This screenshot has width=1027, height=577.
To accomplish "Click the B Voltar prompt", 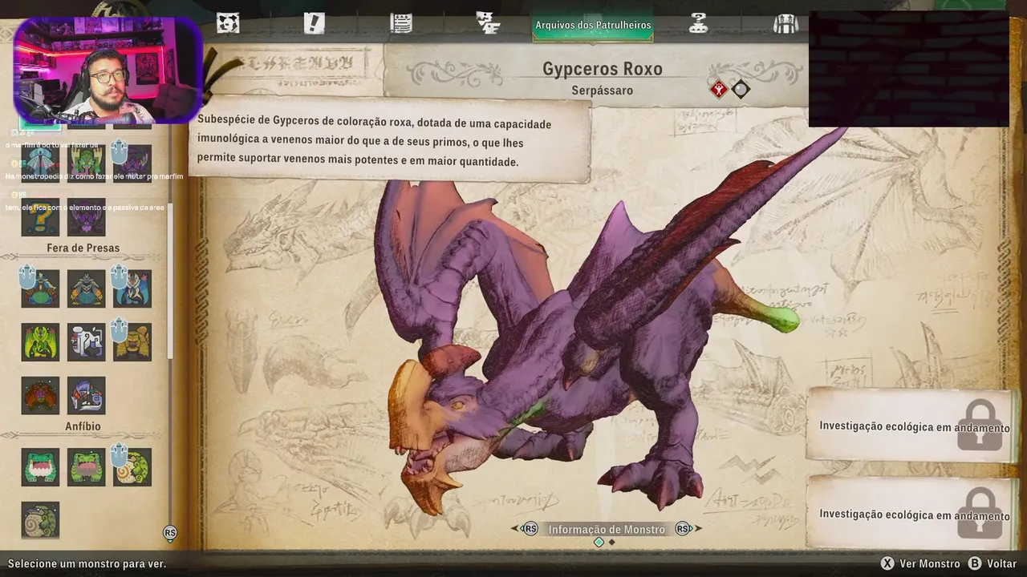I will pos(992,564).
